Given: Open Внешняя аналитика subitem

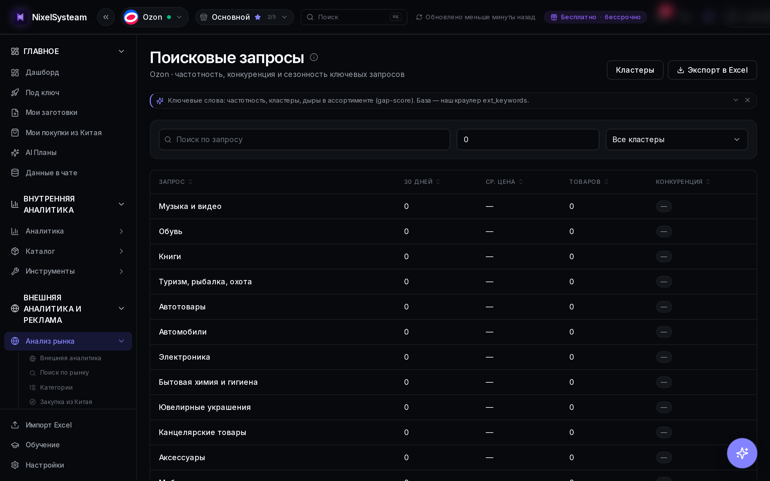Looking at the screenshot, I should click(x=71, y=358).
